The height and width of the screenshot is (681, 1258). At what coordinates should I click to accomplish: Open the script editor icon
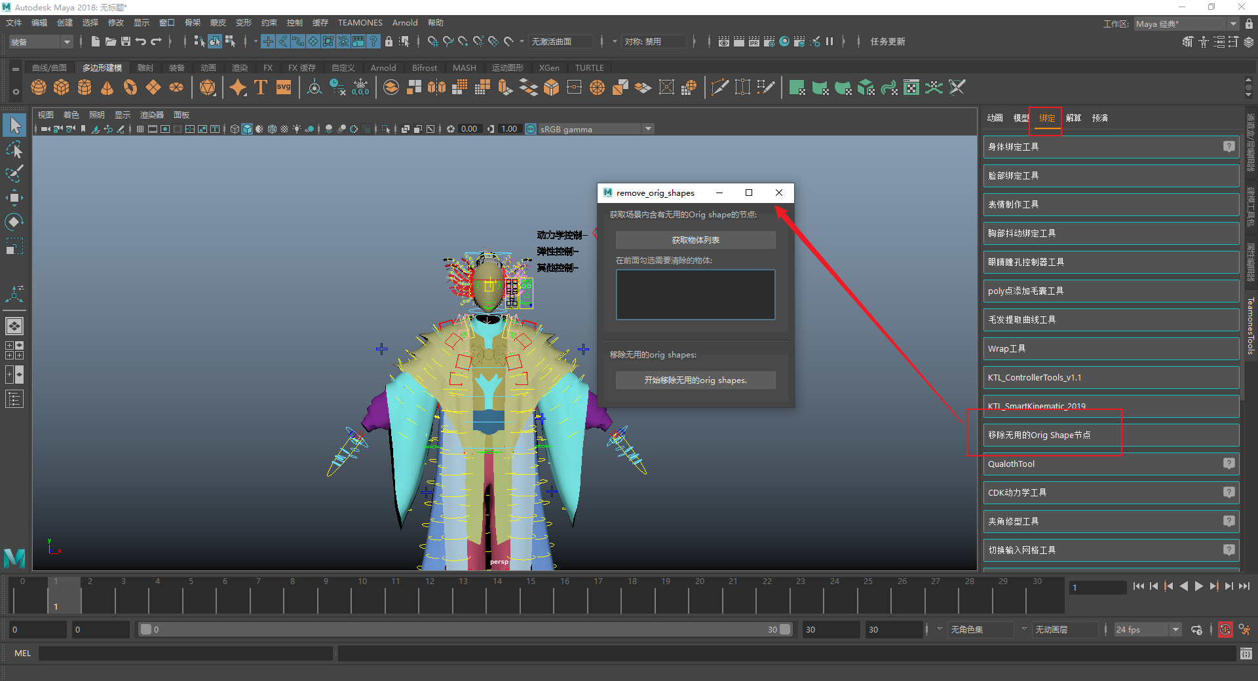(x=1246, y=653)
